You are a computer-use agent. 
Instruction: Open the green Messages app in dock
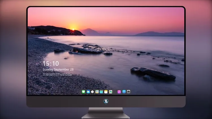83,92
